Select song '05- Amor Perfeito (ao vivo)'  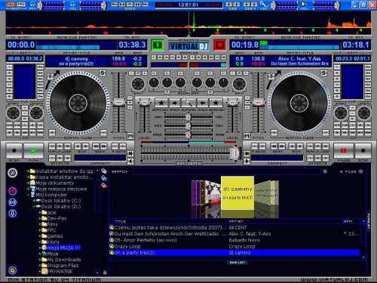234,240
